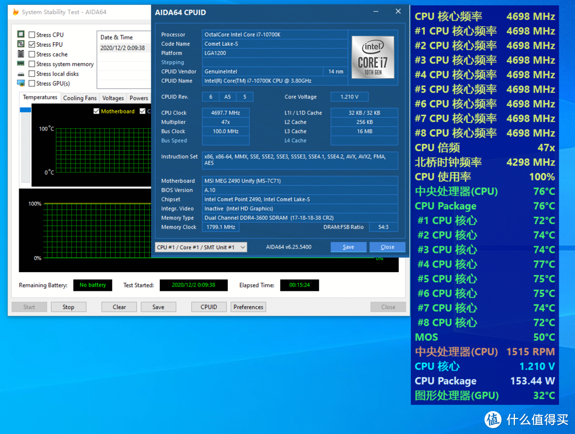Enable the Stress local disks checkbox
Viewport: 575px width, 434px height.
[32, 73]
